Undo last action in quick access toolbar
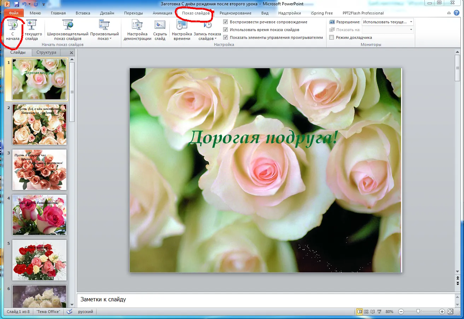Viewport: 464px width, 319px height. coord(24,4)
